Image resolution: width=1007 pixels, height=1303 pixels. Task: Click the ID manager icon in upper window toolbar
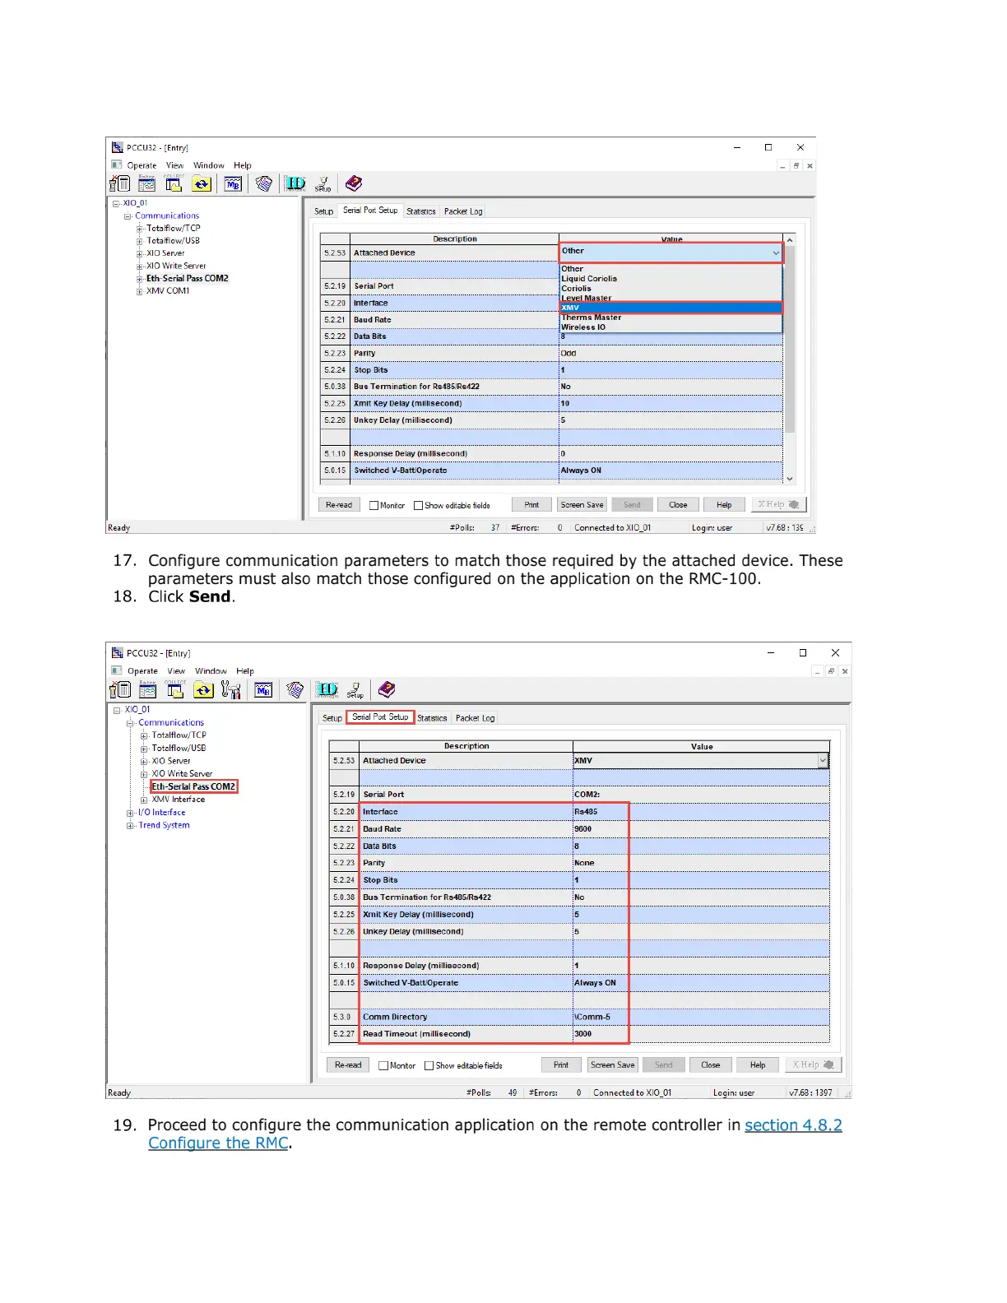[x=295, y=183]
